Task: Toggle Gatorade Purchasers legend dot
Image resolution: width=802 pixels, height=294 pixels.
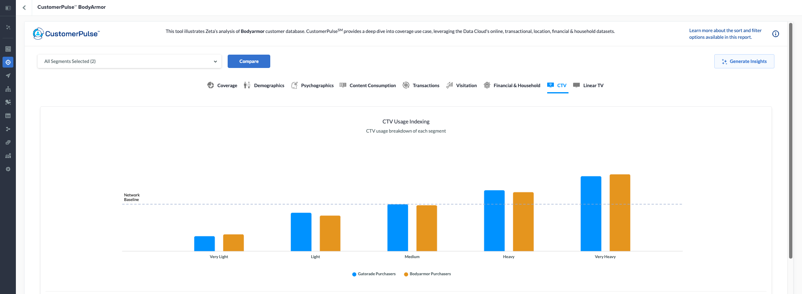Action: click(354, 274)
